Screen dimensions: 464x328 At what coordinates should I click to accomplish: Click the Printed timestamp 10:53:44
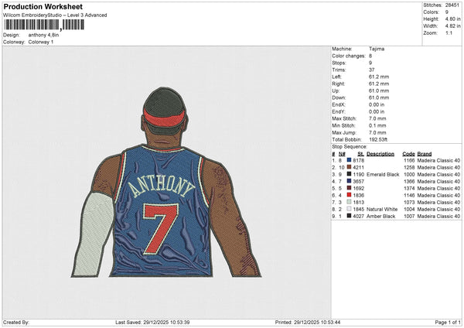tap(329, 322)
